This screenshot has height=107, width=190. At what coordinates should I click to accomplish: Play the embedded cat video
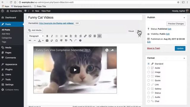click(75, 70)
